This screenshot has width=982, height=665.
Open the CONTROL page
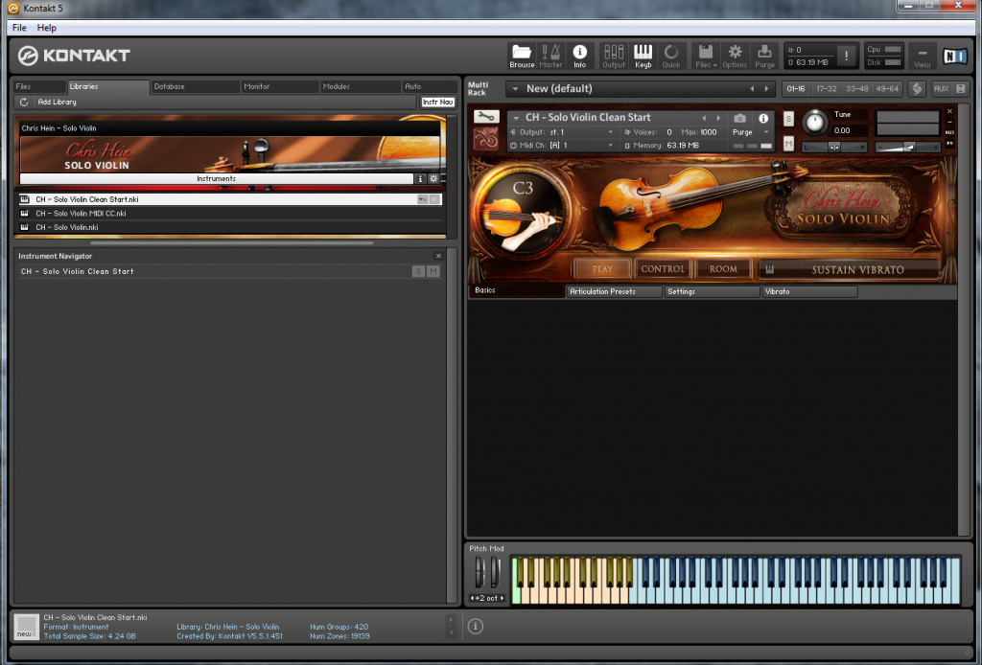coord(663,269)
